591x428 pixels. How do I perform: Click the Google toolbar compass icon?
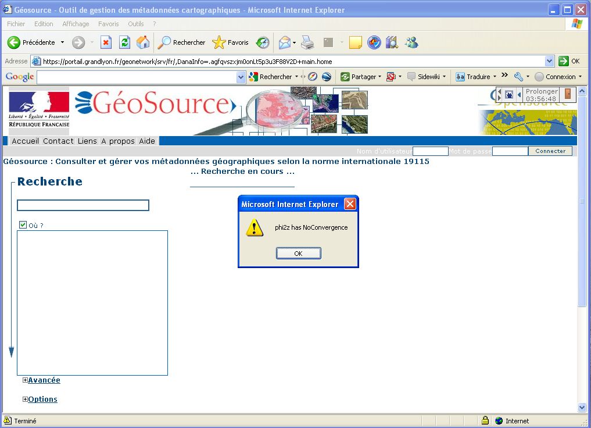(313, 77)
